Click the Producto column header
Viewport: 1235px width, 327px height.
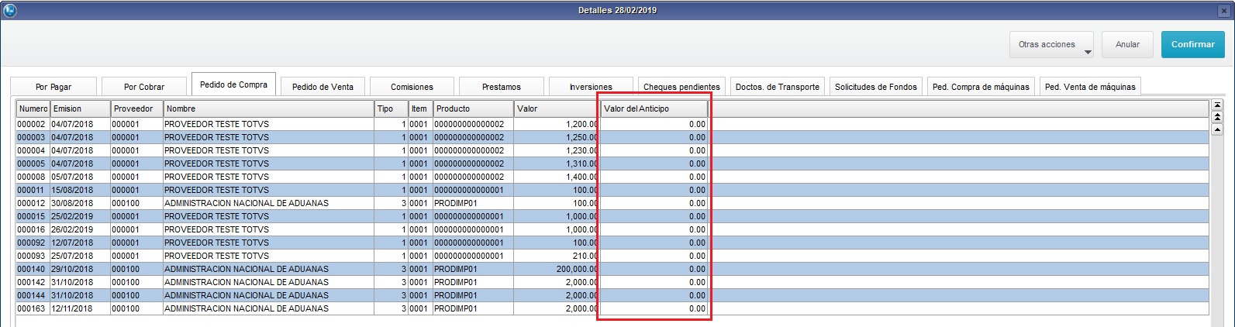473,108
